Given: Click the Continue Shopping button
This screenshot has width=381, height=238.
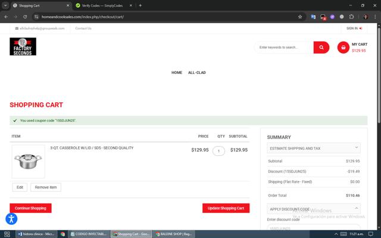Looking at the screenshot, I should click(x=30, y=208).
